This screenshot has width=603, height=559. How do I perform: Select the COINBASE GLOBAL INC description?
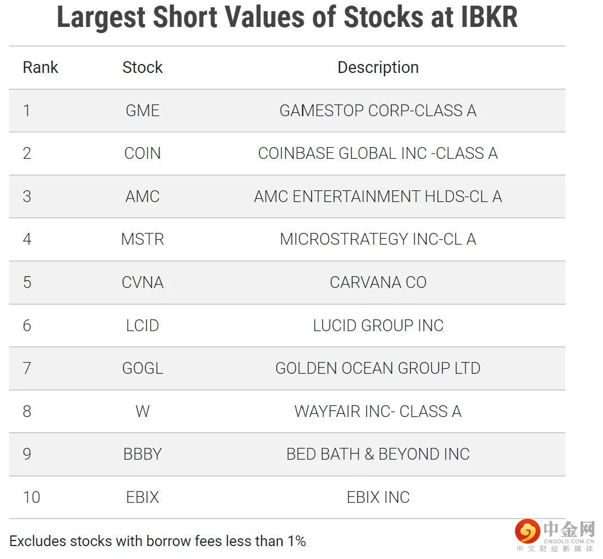[x=378, y=153]
